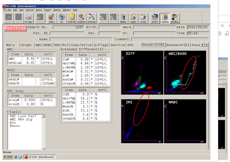
Task: Open the Record menu
Action: [x=30, y=10]
